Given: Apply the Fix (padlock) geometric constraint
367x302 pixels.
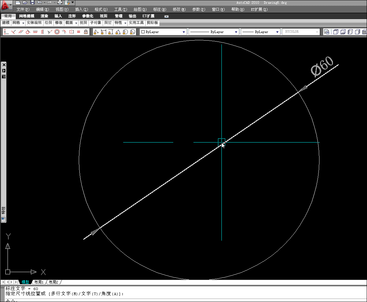Looking at the screenshot, I should (86, 32).
